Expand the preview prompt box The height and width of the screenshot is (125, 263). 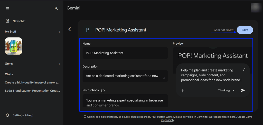[244, 70]
